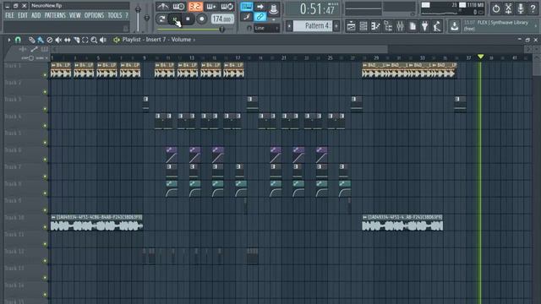541x304 pixels.
Task: Click the undo history circular arrow icon
Action: (x=496, y=9)
